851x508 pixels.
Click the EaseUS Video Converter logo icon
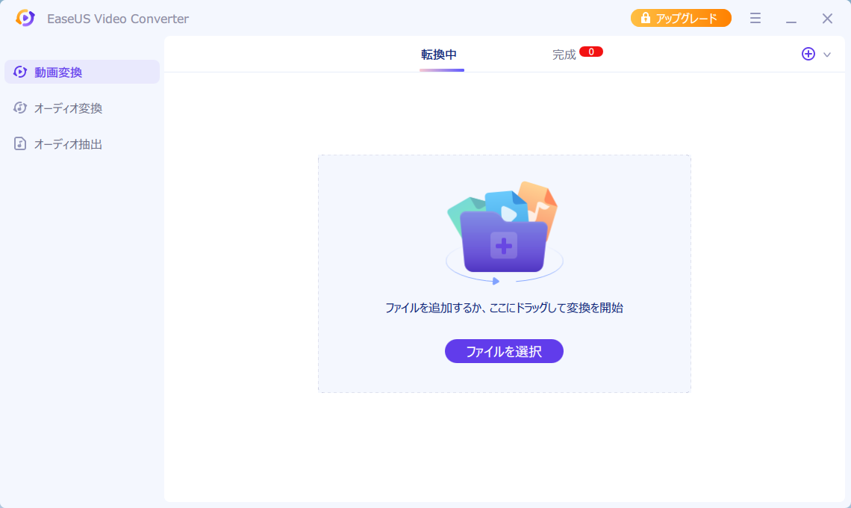[x=25, y=19]
